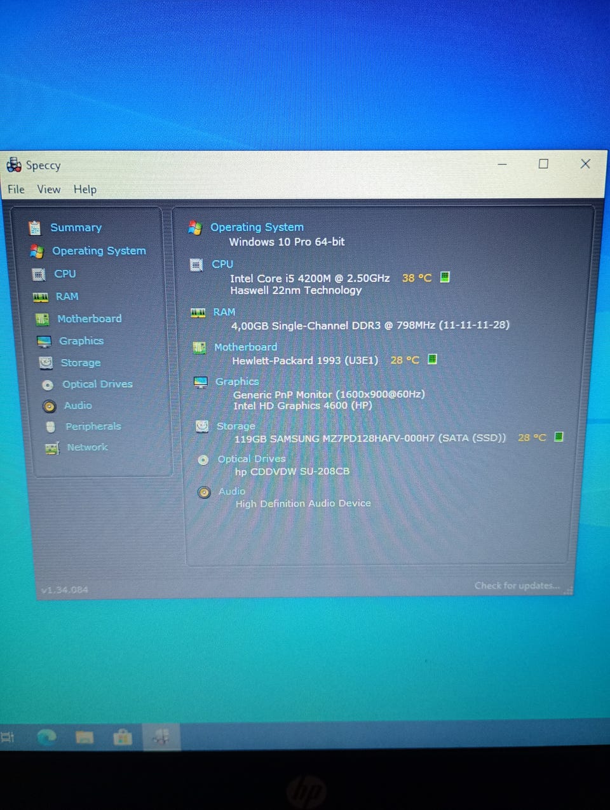Viewport: 610px width, 810px height.
Task: Click the Graphics heading in summary panel
Action: [x=238, y=382]
